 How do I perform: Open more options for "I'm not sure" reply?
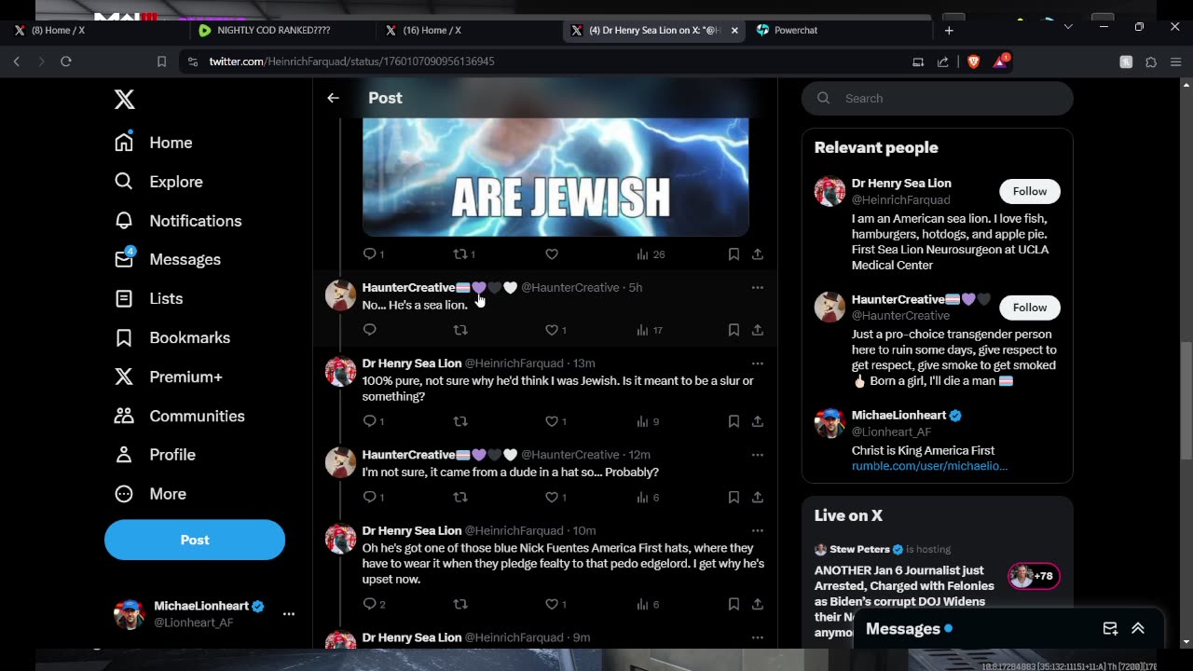tap(758, 455)
